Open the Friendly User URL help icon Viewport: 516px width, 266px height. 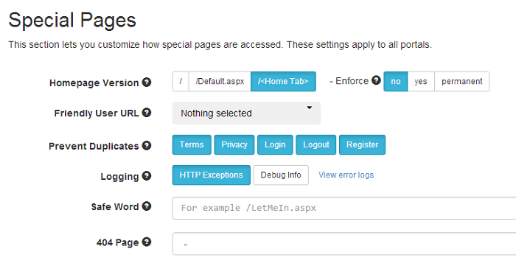click(x=147, y=113)
